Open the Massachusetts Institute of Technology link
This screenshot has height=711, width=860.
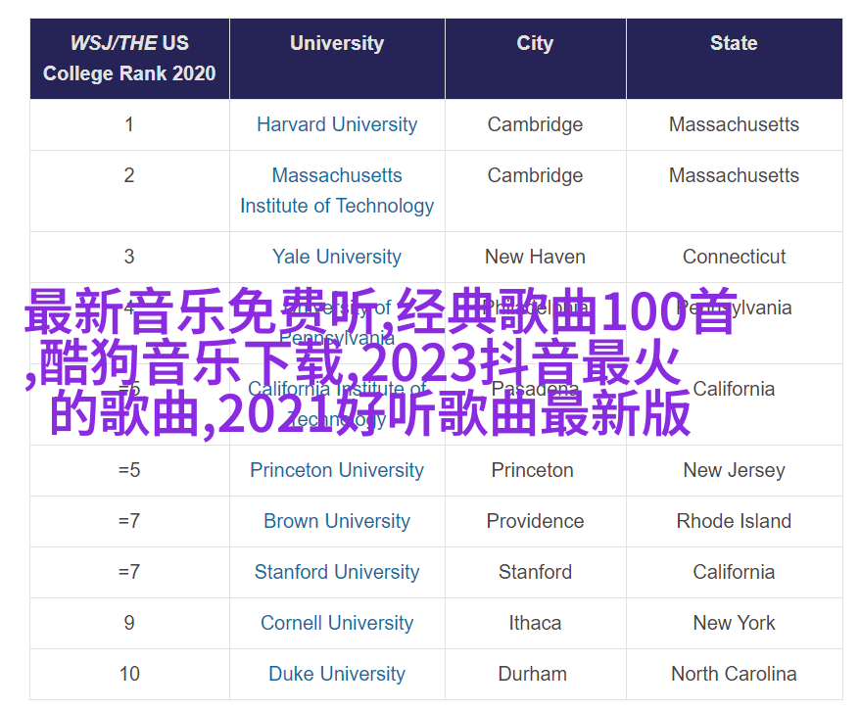click(337, 191)
